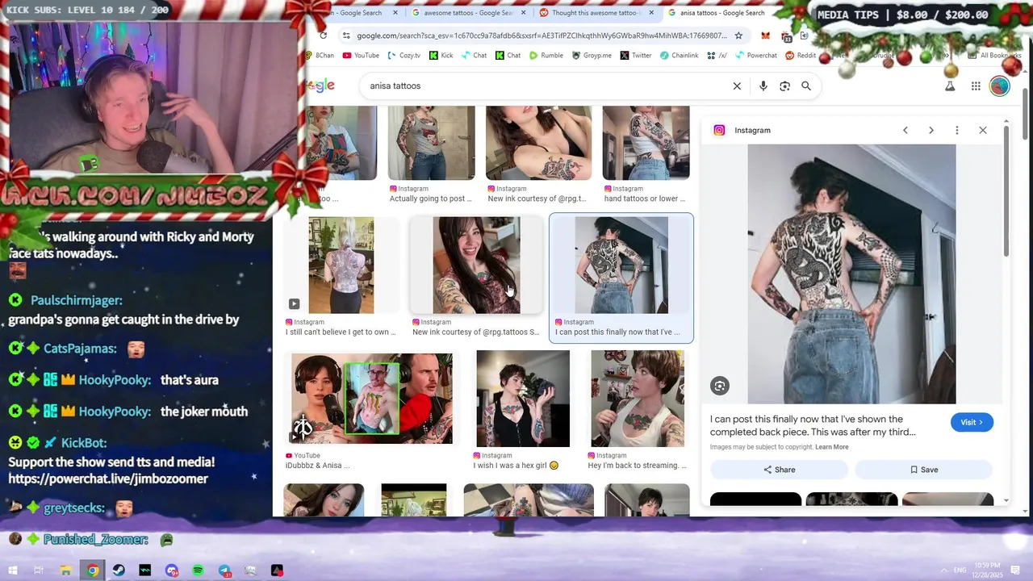This screenshot has width=1033, height=581.
Task: Open the Cozy.tv bookmark
Action: pyautogui.click(x=404, y=56)
